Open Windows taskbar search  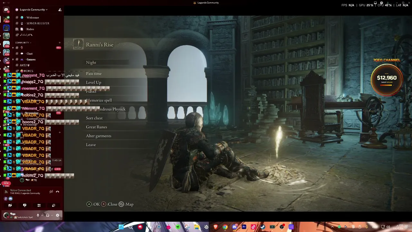click(x=130, y=227)
